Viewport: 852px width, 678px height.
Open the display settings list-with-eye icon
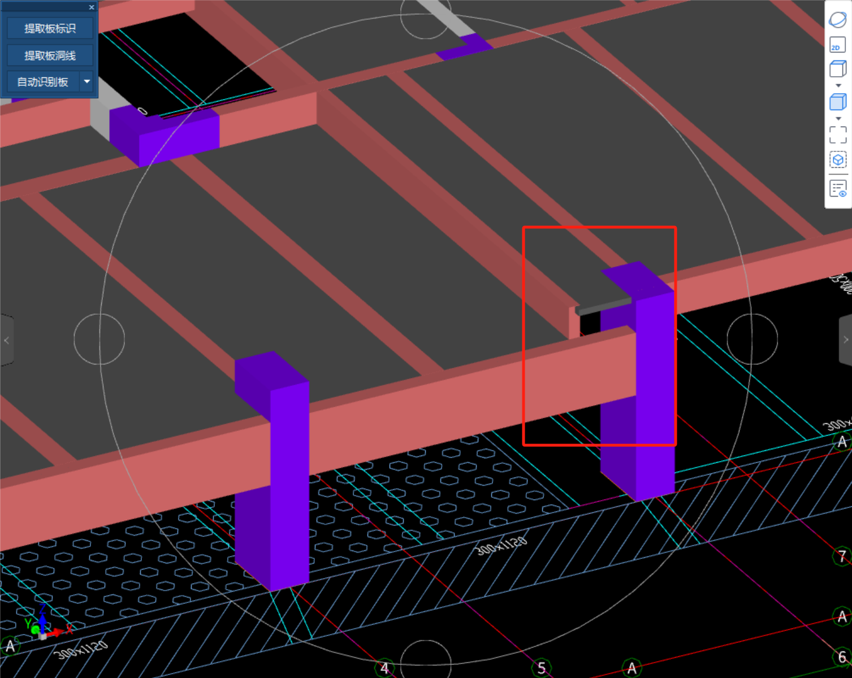[838, 188]
